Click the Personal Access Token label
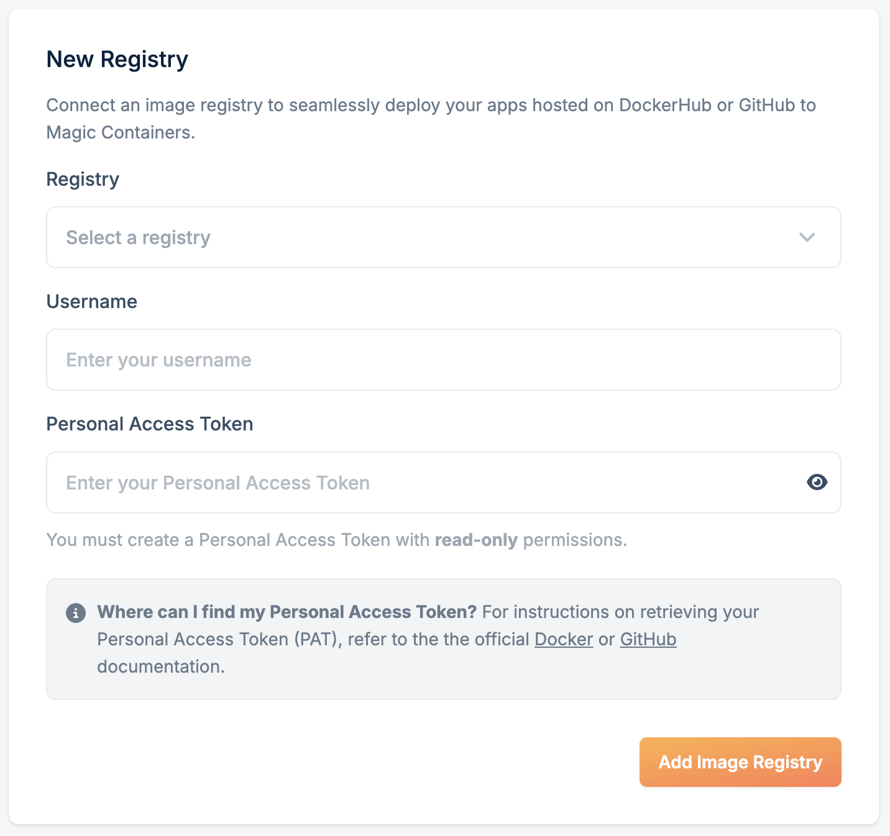This screenshot has height=836, width=890. point(150,424)
